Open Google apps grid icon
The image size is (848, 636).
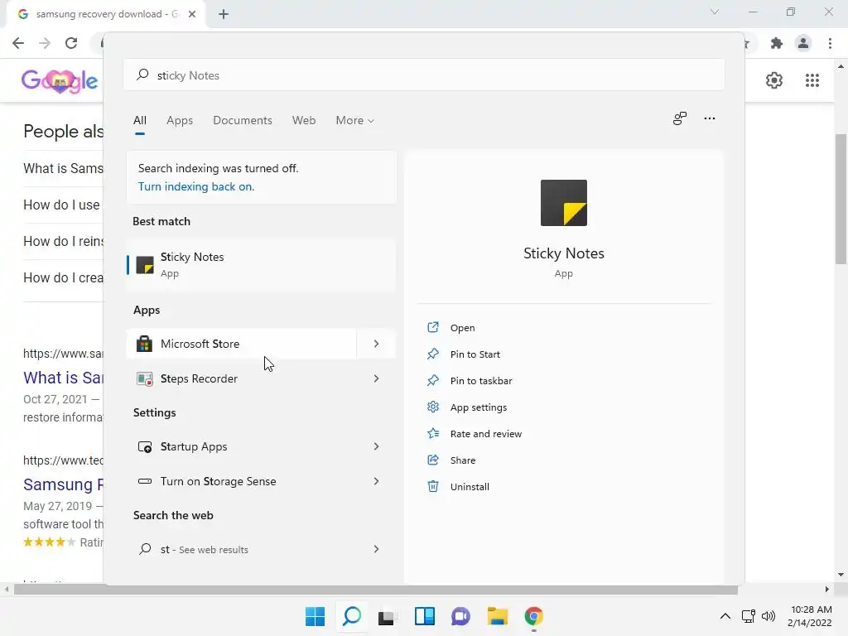812,80
